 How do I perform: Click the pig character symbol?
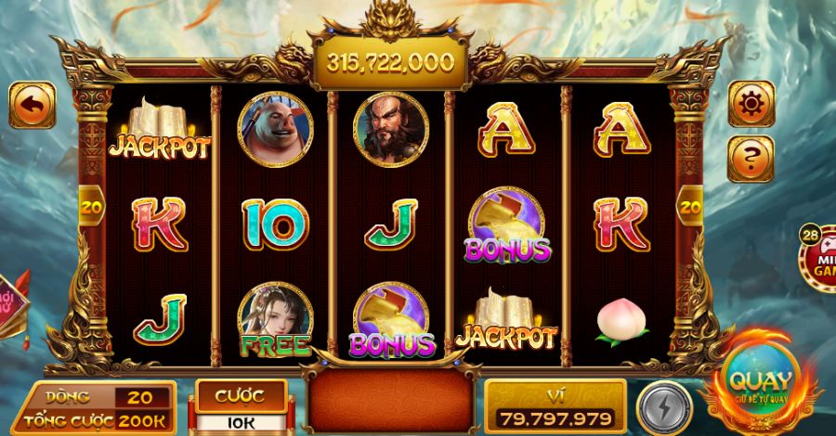[x=275, y=129]
